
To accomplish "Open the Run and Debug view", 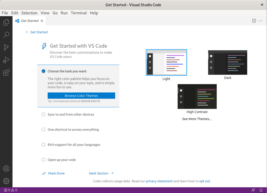I will pyautogui.click(x=6, y=60).
